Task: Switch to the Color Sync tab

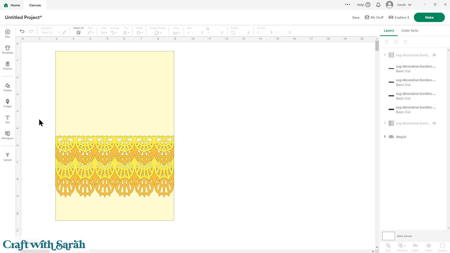Action: [x=409, y=31]
